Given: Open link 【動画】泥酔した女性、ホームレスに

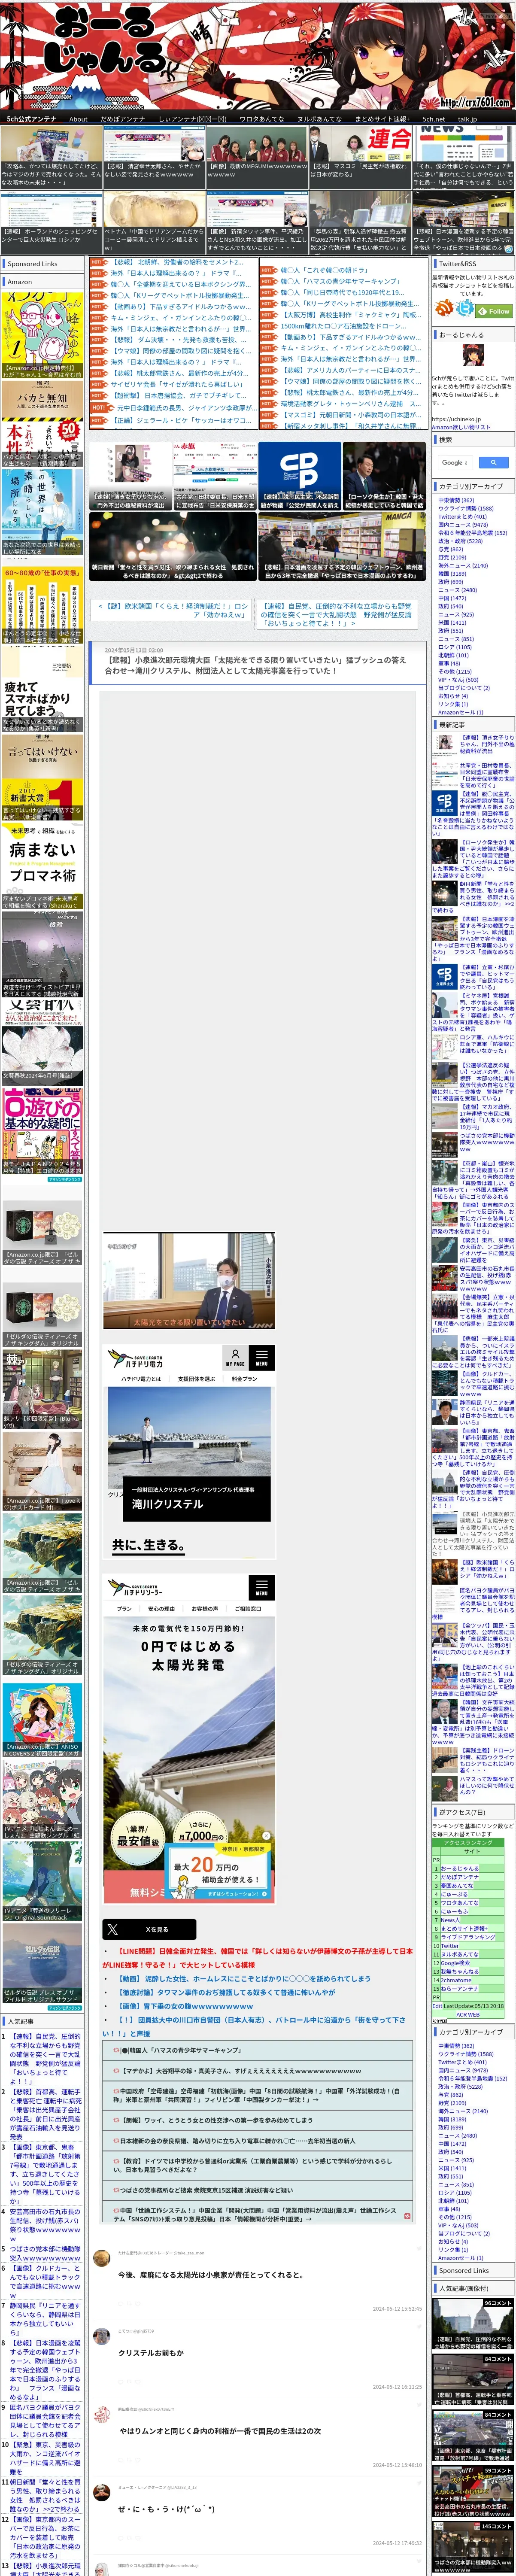Looking at the screenshot, I should [244, 1978].
